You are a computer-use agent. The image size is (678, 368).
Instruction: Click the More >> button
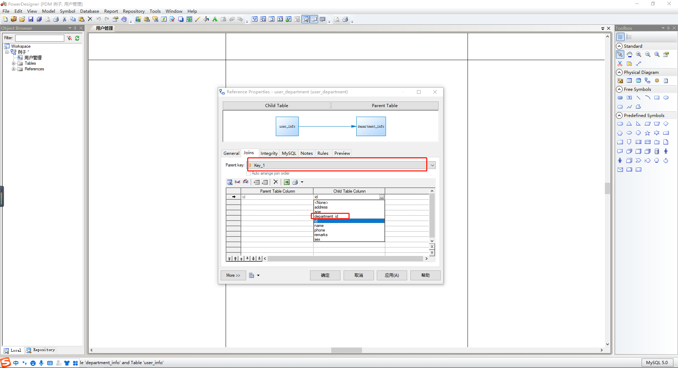point(233,275)
